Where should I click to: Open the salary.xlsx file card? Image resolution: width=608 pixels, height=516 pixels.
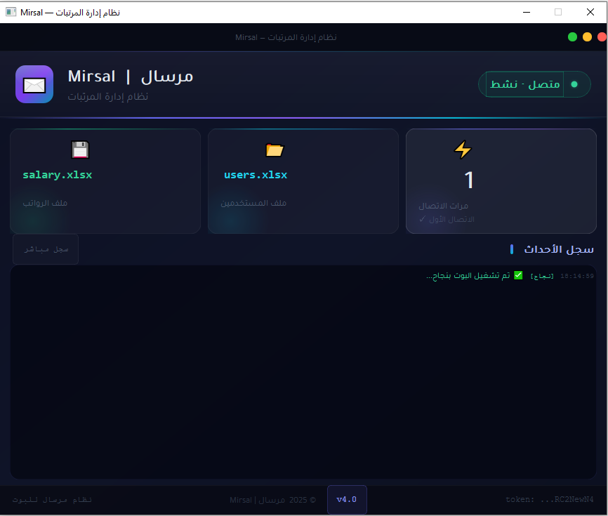click(105, 181)
